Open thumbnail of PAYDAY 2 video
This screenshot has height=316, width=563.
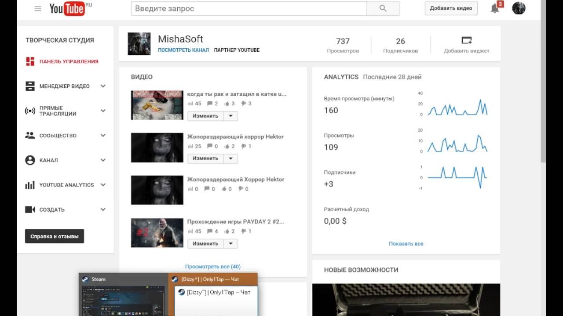point(157,233)
